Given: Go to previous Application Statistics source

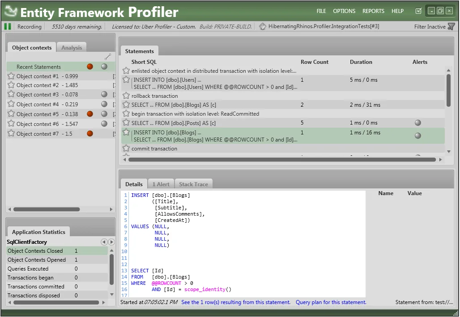Looking at the screenshot, I should pyautogui.click(x=104, y=242).
